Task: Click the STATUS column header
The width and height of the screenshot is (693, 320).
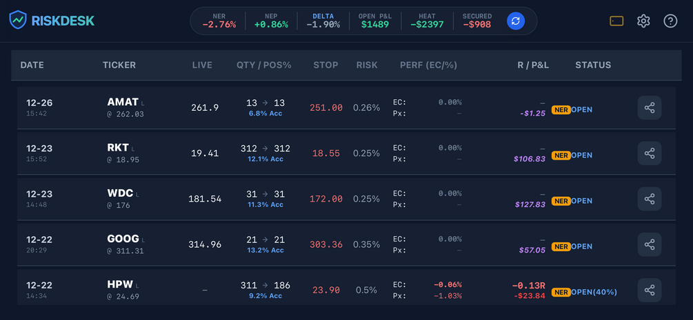Action: coord(593,65)
